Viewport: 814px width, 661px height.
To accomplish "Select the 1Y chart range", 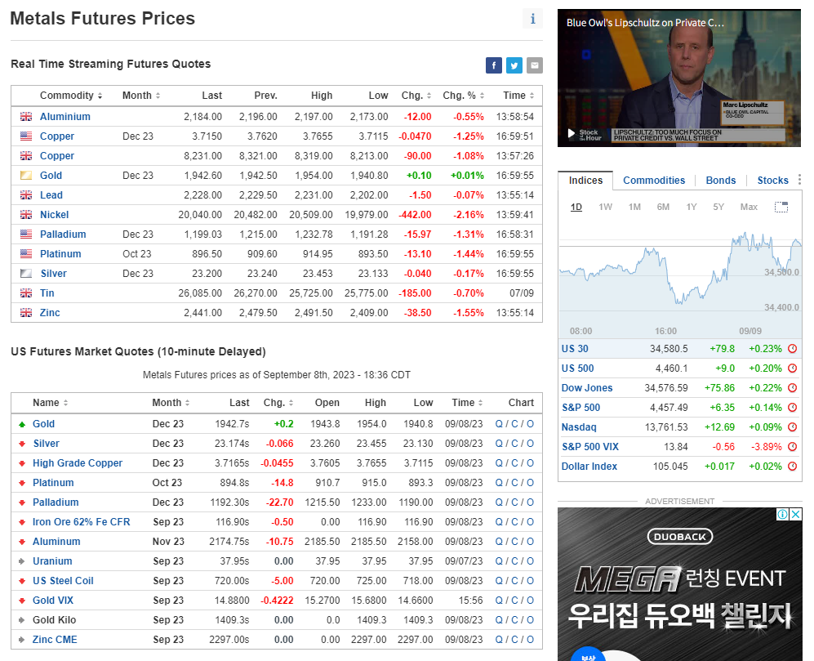I will 692,207.
